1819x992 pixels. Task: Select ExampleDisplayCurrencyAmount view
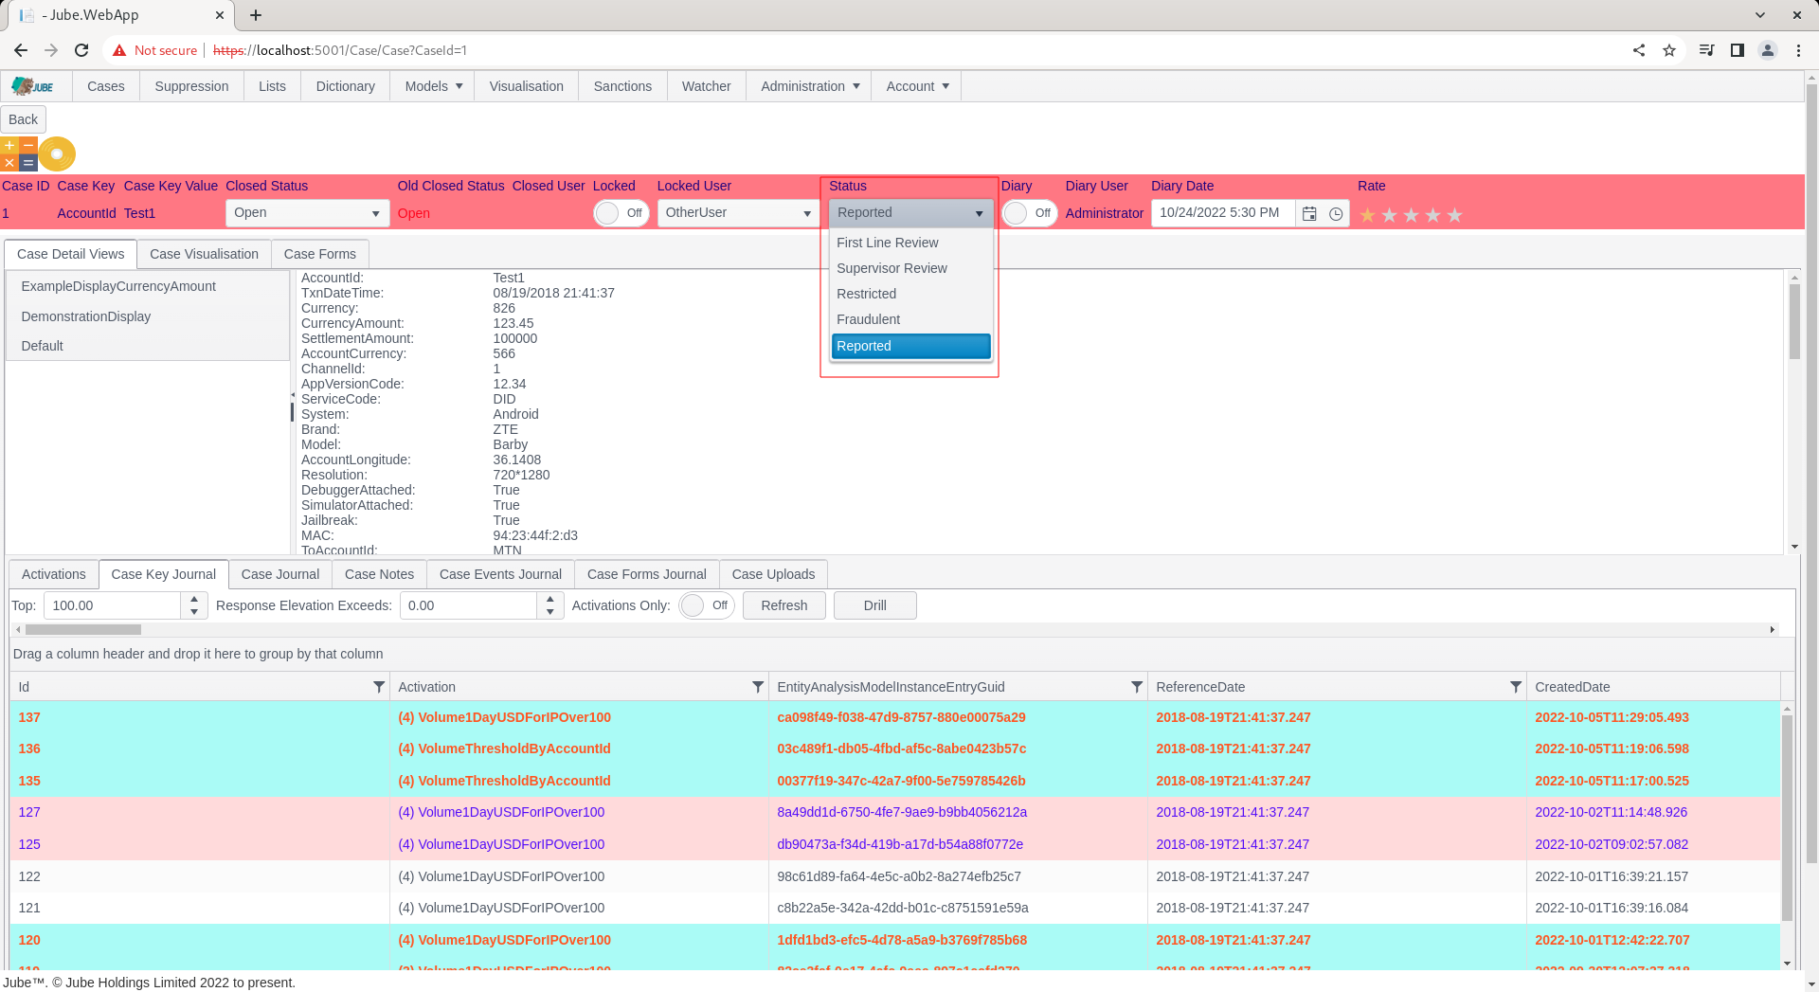pos(147,286)
